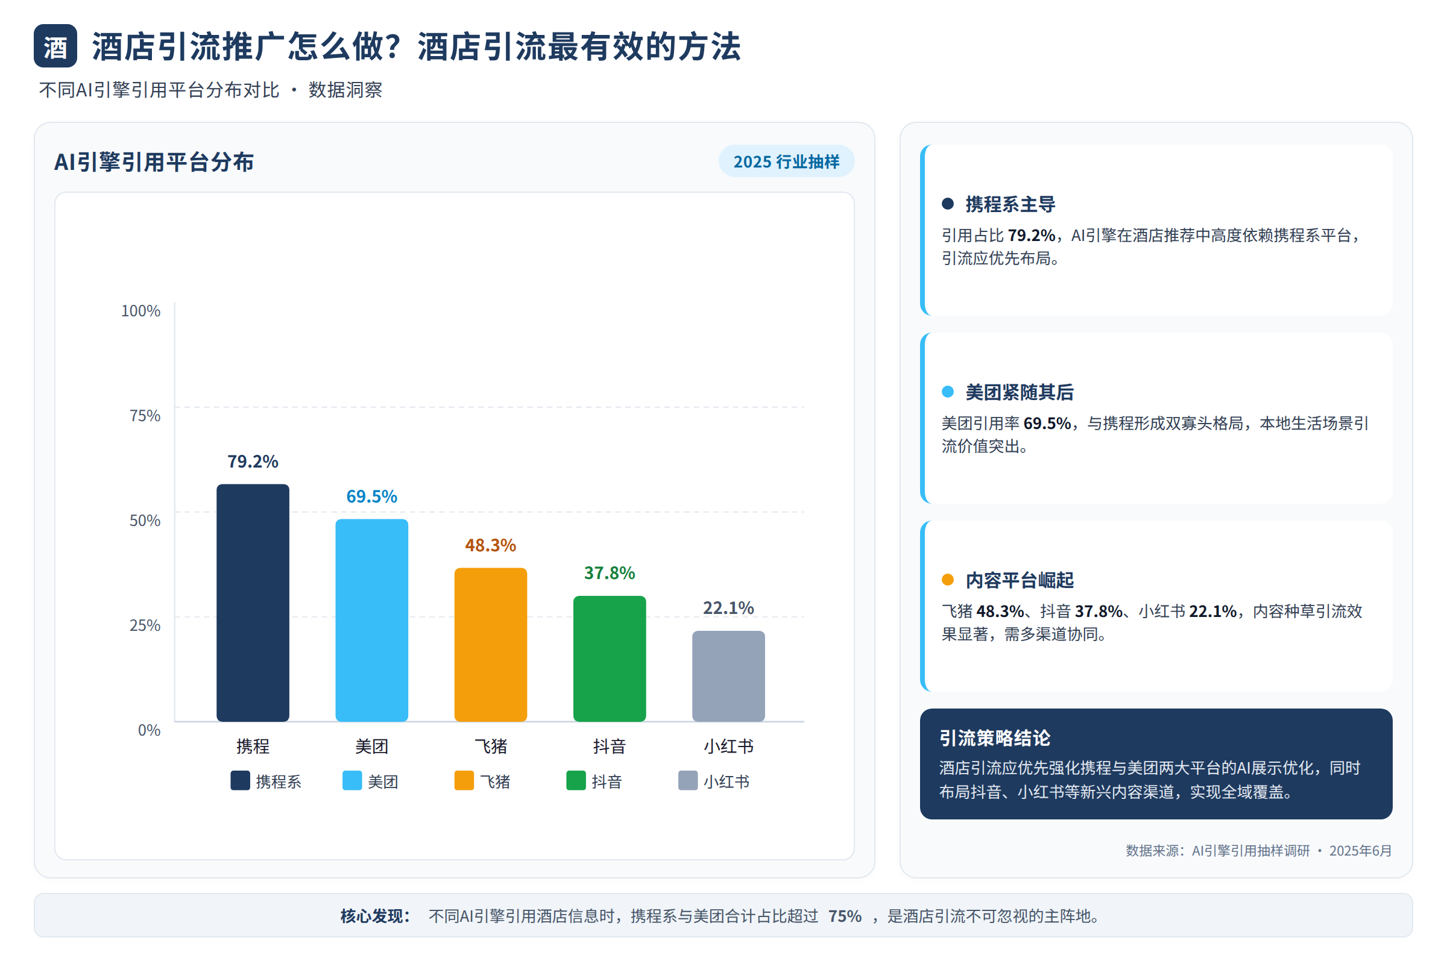Click the 飞猪 legend color swatch
This screenshot has height=964, width=1447.
(464, 780)
